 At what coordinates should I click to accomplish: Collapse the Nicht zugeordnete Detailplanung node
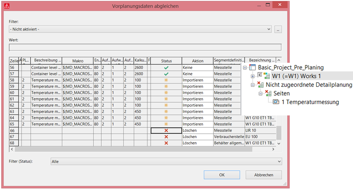click(x=253, y=85)
